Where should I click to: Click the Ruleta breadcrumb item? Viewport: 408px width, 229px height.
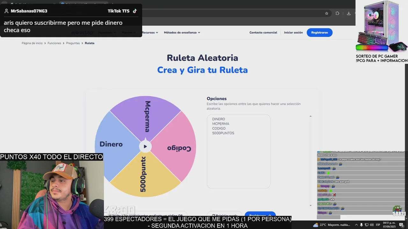pyautogui.click(x=90, y=43)
